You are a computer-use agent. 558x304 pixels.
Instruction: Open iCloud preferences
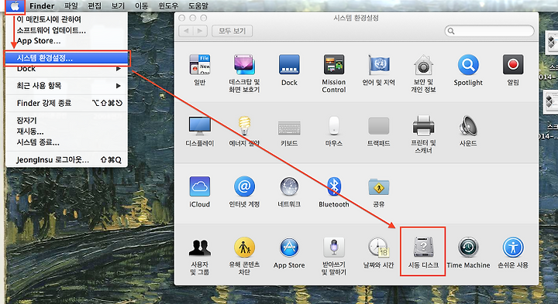pyautogui.click(x=200, y=192)
